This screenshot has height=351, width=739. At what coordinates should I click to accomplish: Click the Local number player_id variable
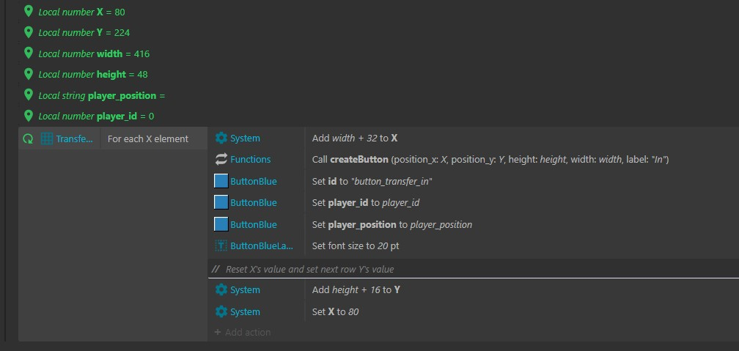(96, 116)
